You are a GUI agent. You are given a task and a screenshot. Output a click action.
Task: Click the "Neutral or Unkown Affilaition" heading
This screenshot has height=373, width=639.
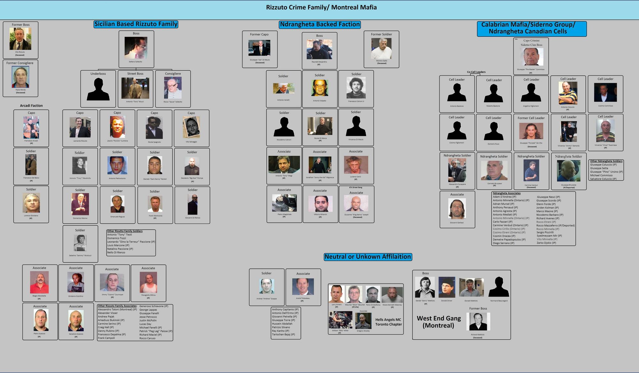point(368,257)
